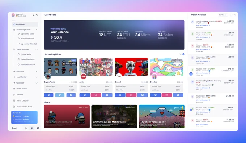Click Read Now on Murakami Releases NFT news
Image resolution: width=246 pixels, height=143 pixels.
179,125
